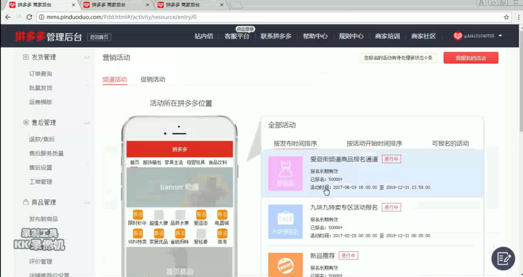Click the 超值大牌 icon in phone preview
The width and height of the screenshot is (523, 277).
pyautogui.click(x=159, y=215)
